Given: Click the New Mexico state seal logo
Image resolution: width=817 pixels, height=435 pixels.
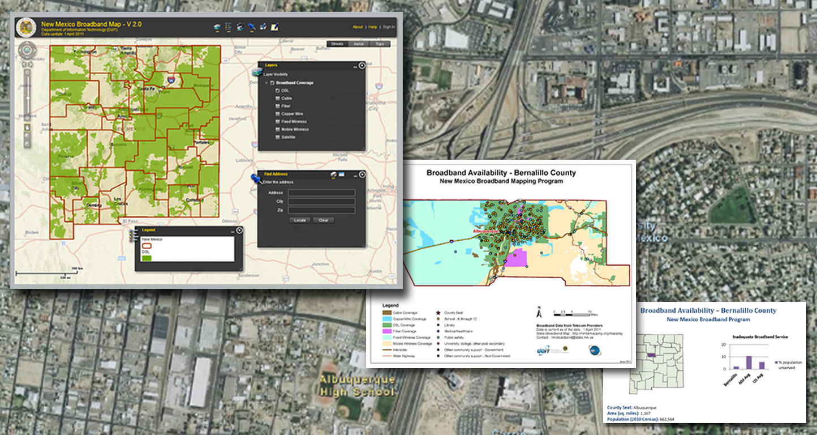Looking at the screenshot, I should point(26,26).
